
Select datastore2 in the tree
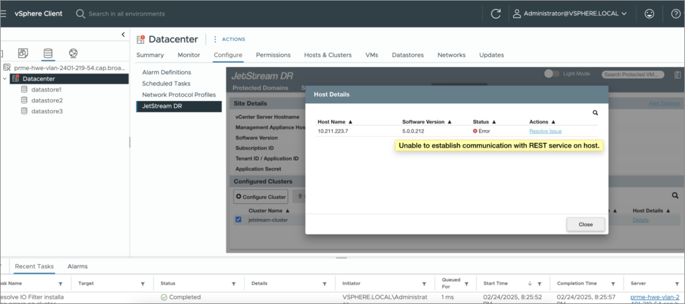point(46,100)
